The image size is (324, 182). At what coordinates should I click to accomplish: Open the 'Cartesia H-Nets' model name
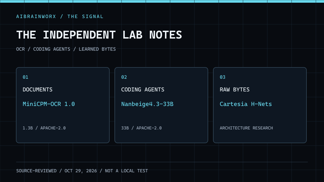(x=246, y=104)
